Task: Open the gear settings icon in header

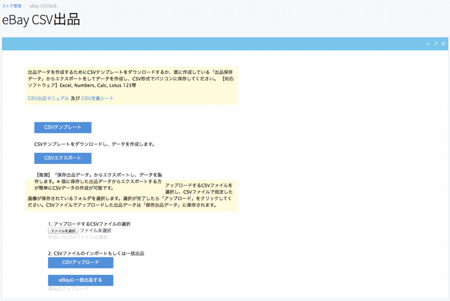Action: tap(443, 44)
